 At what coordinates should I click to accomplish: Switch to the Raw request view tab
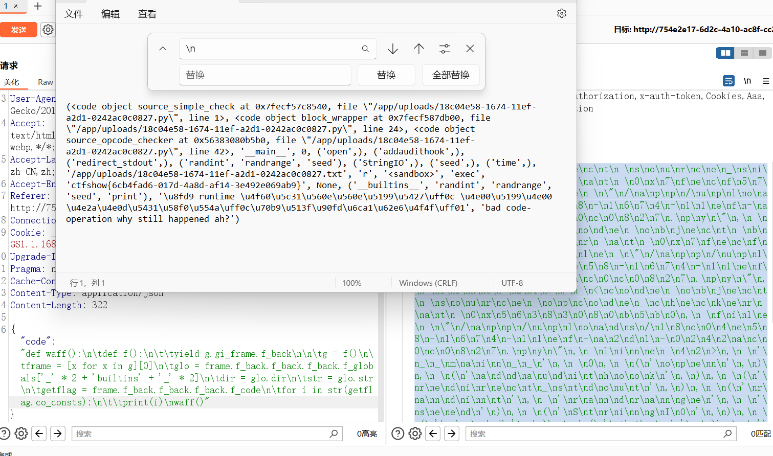[46, 82]
